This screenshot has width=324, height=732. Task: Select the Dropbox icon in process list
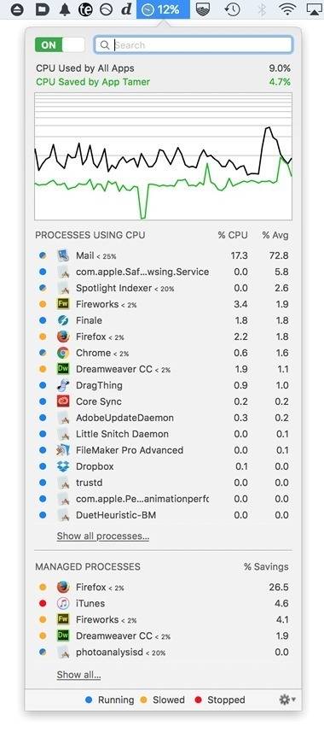(63, 466)
